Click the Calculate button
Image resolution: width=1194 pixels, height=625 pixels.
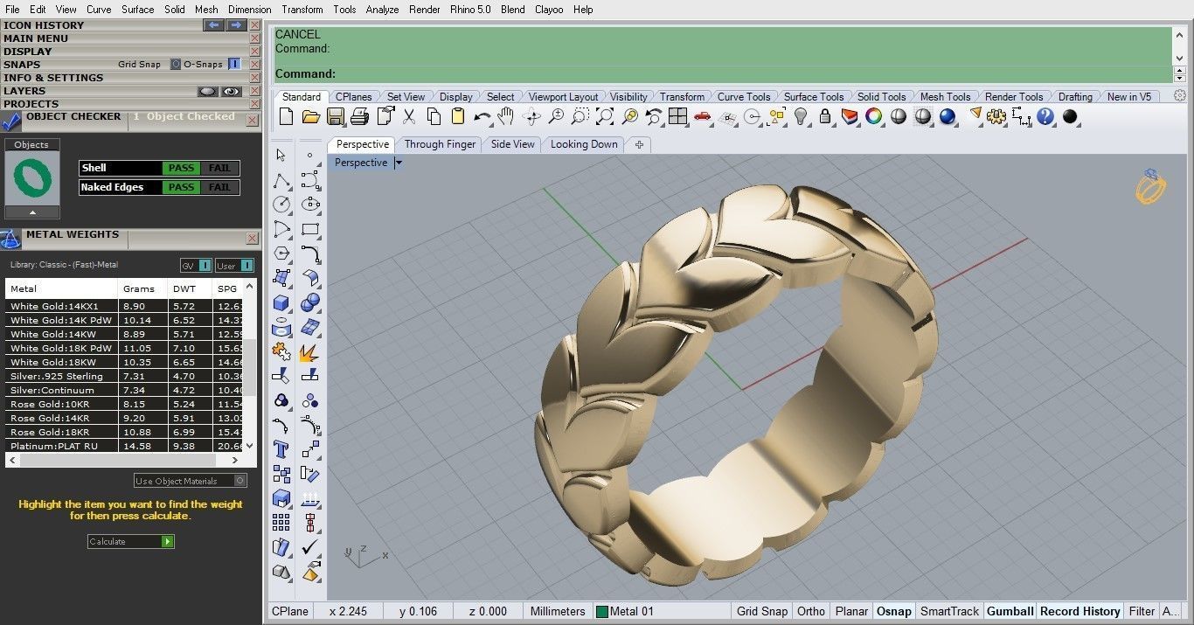[131, 542]
